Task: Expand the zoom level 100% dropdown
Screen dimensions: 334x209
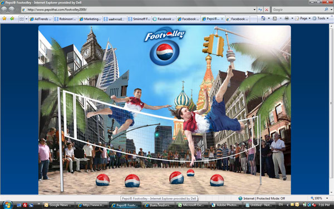Action: pos(327,198)
